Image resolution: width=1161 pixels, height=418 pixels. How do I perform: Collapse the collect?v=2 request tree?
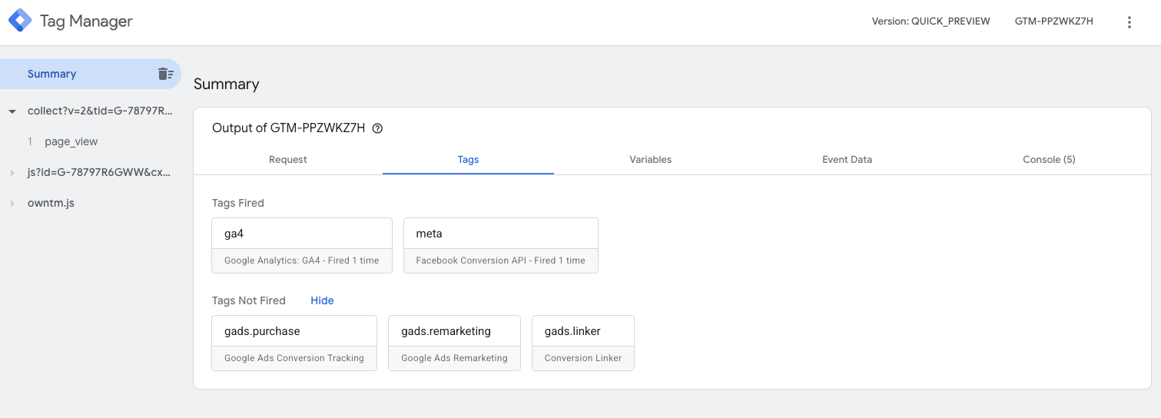click(12, 111)
